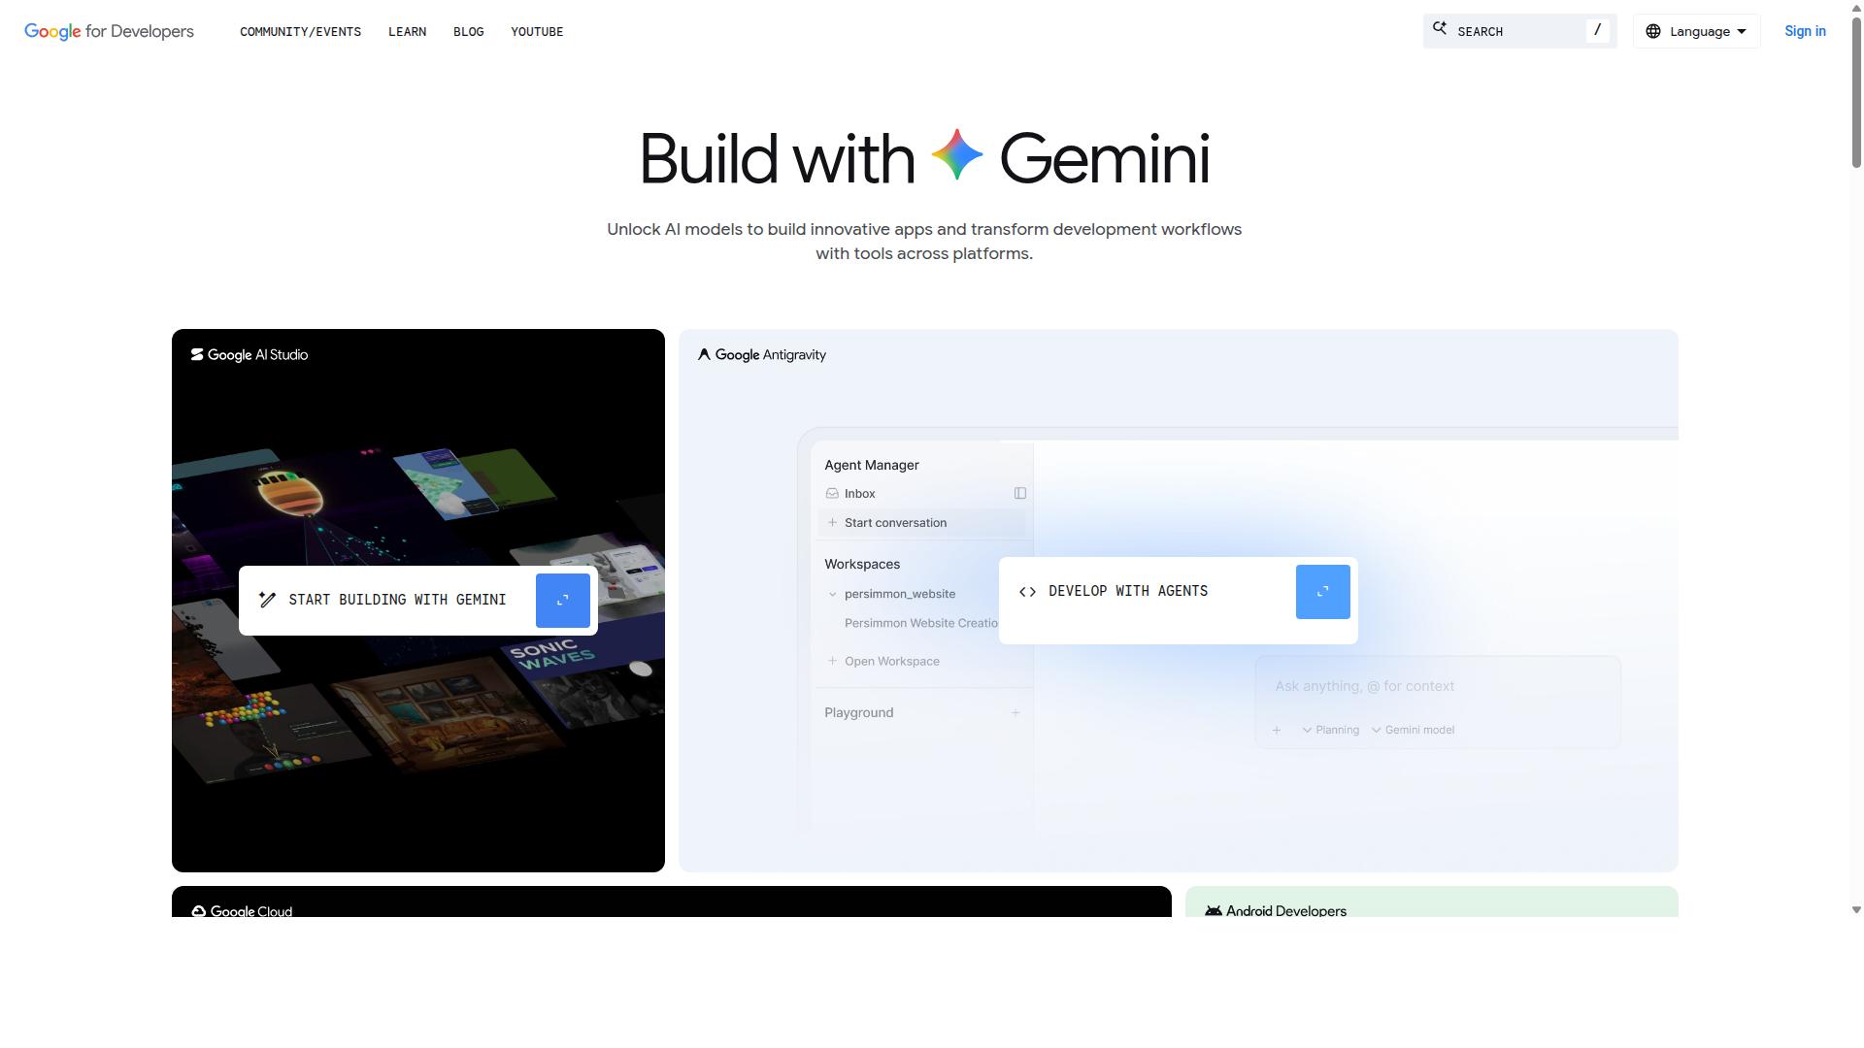1864x1048 pixels.
Task: Click the Android Developers logo
Action: (1276, 911)
